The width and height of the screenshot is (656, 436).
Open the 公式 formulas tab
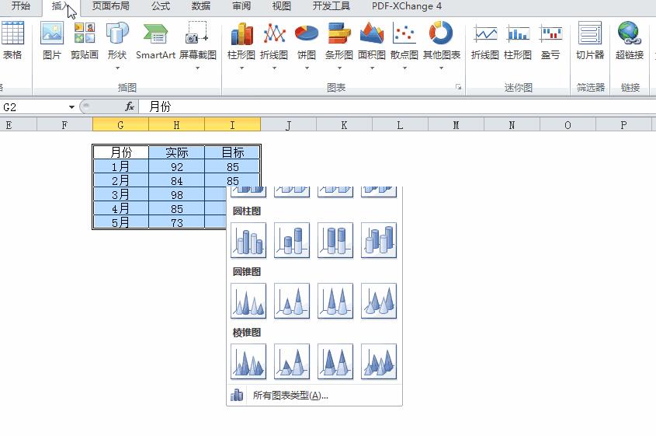tap(161, 6)
